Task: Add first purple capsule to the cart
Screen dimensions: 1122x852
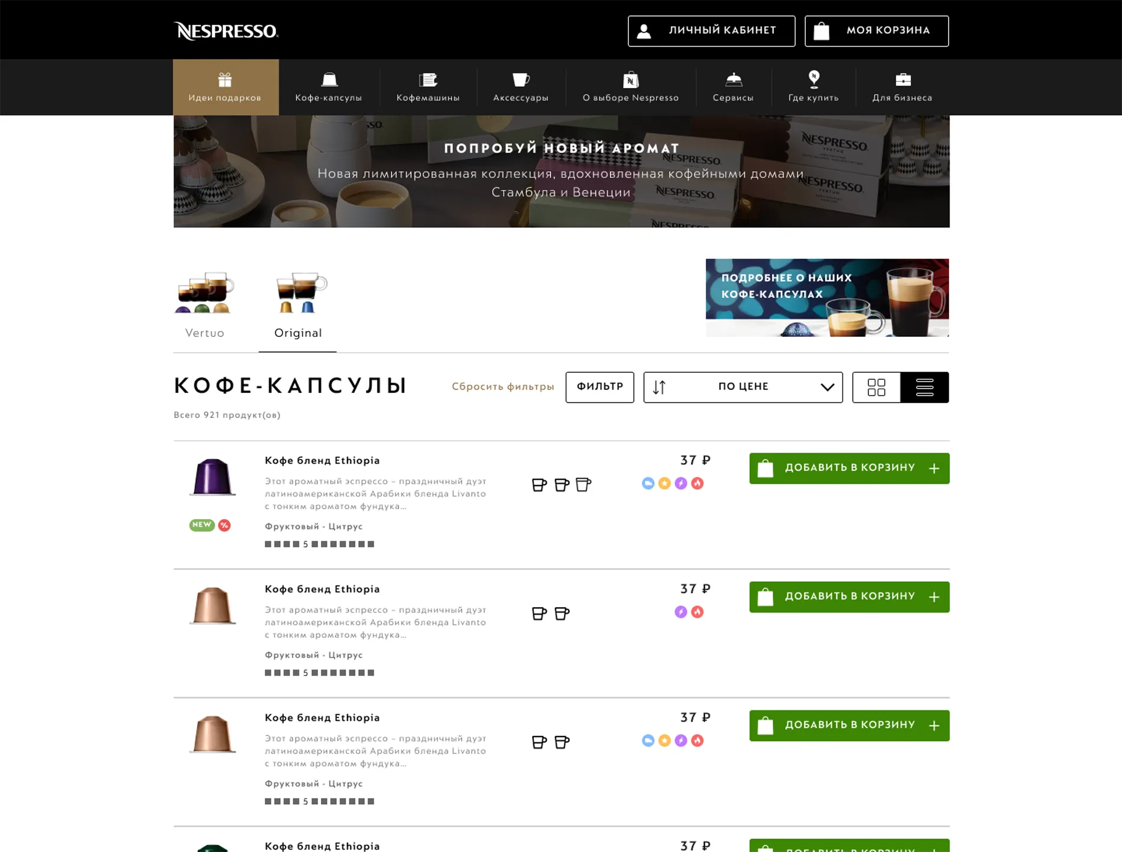Action: 849,468
